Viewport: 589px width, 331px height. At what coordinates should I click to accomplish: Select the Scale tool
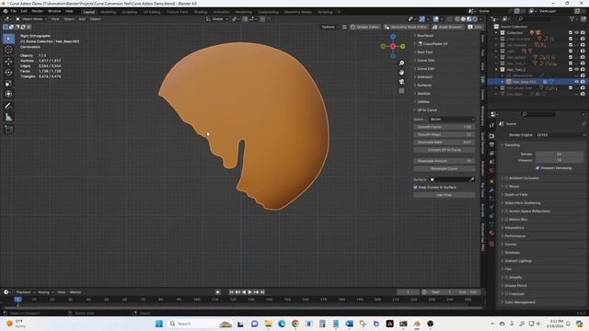(x=8, y=84)
